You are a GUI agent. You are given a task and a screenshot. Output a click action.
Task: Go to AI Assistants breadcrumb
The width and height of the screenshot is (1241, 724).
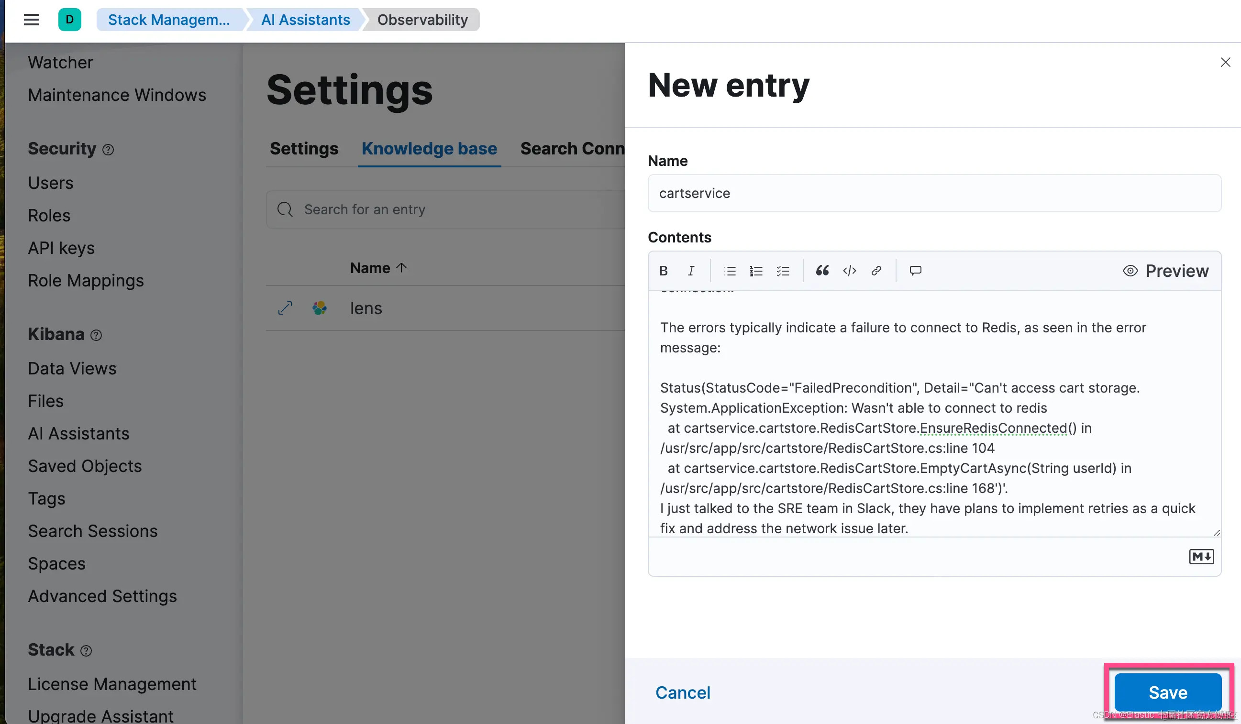point(305,20)
